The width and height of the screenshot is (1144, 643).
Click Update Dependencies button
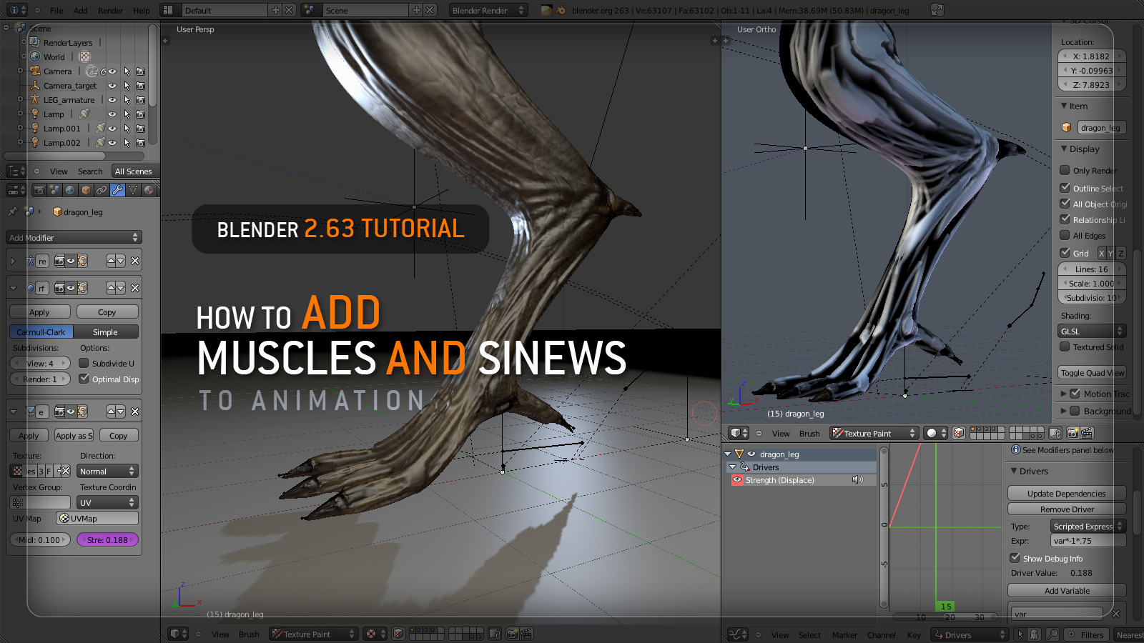[1067, 493]
